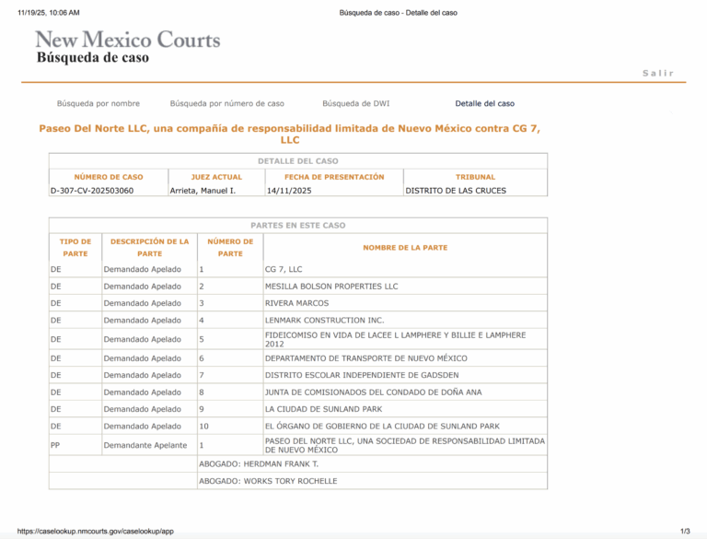This screenshot has height=539, width=707.
Task: Open the Búsqueda por nombre tab
Action: (99, 104)
